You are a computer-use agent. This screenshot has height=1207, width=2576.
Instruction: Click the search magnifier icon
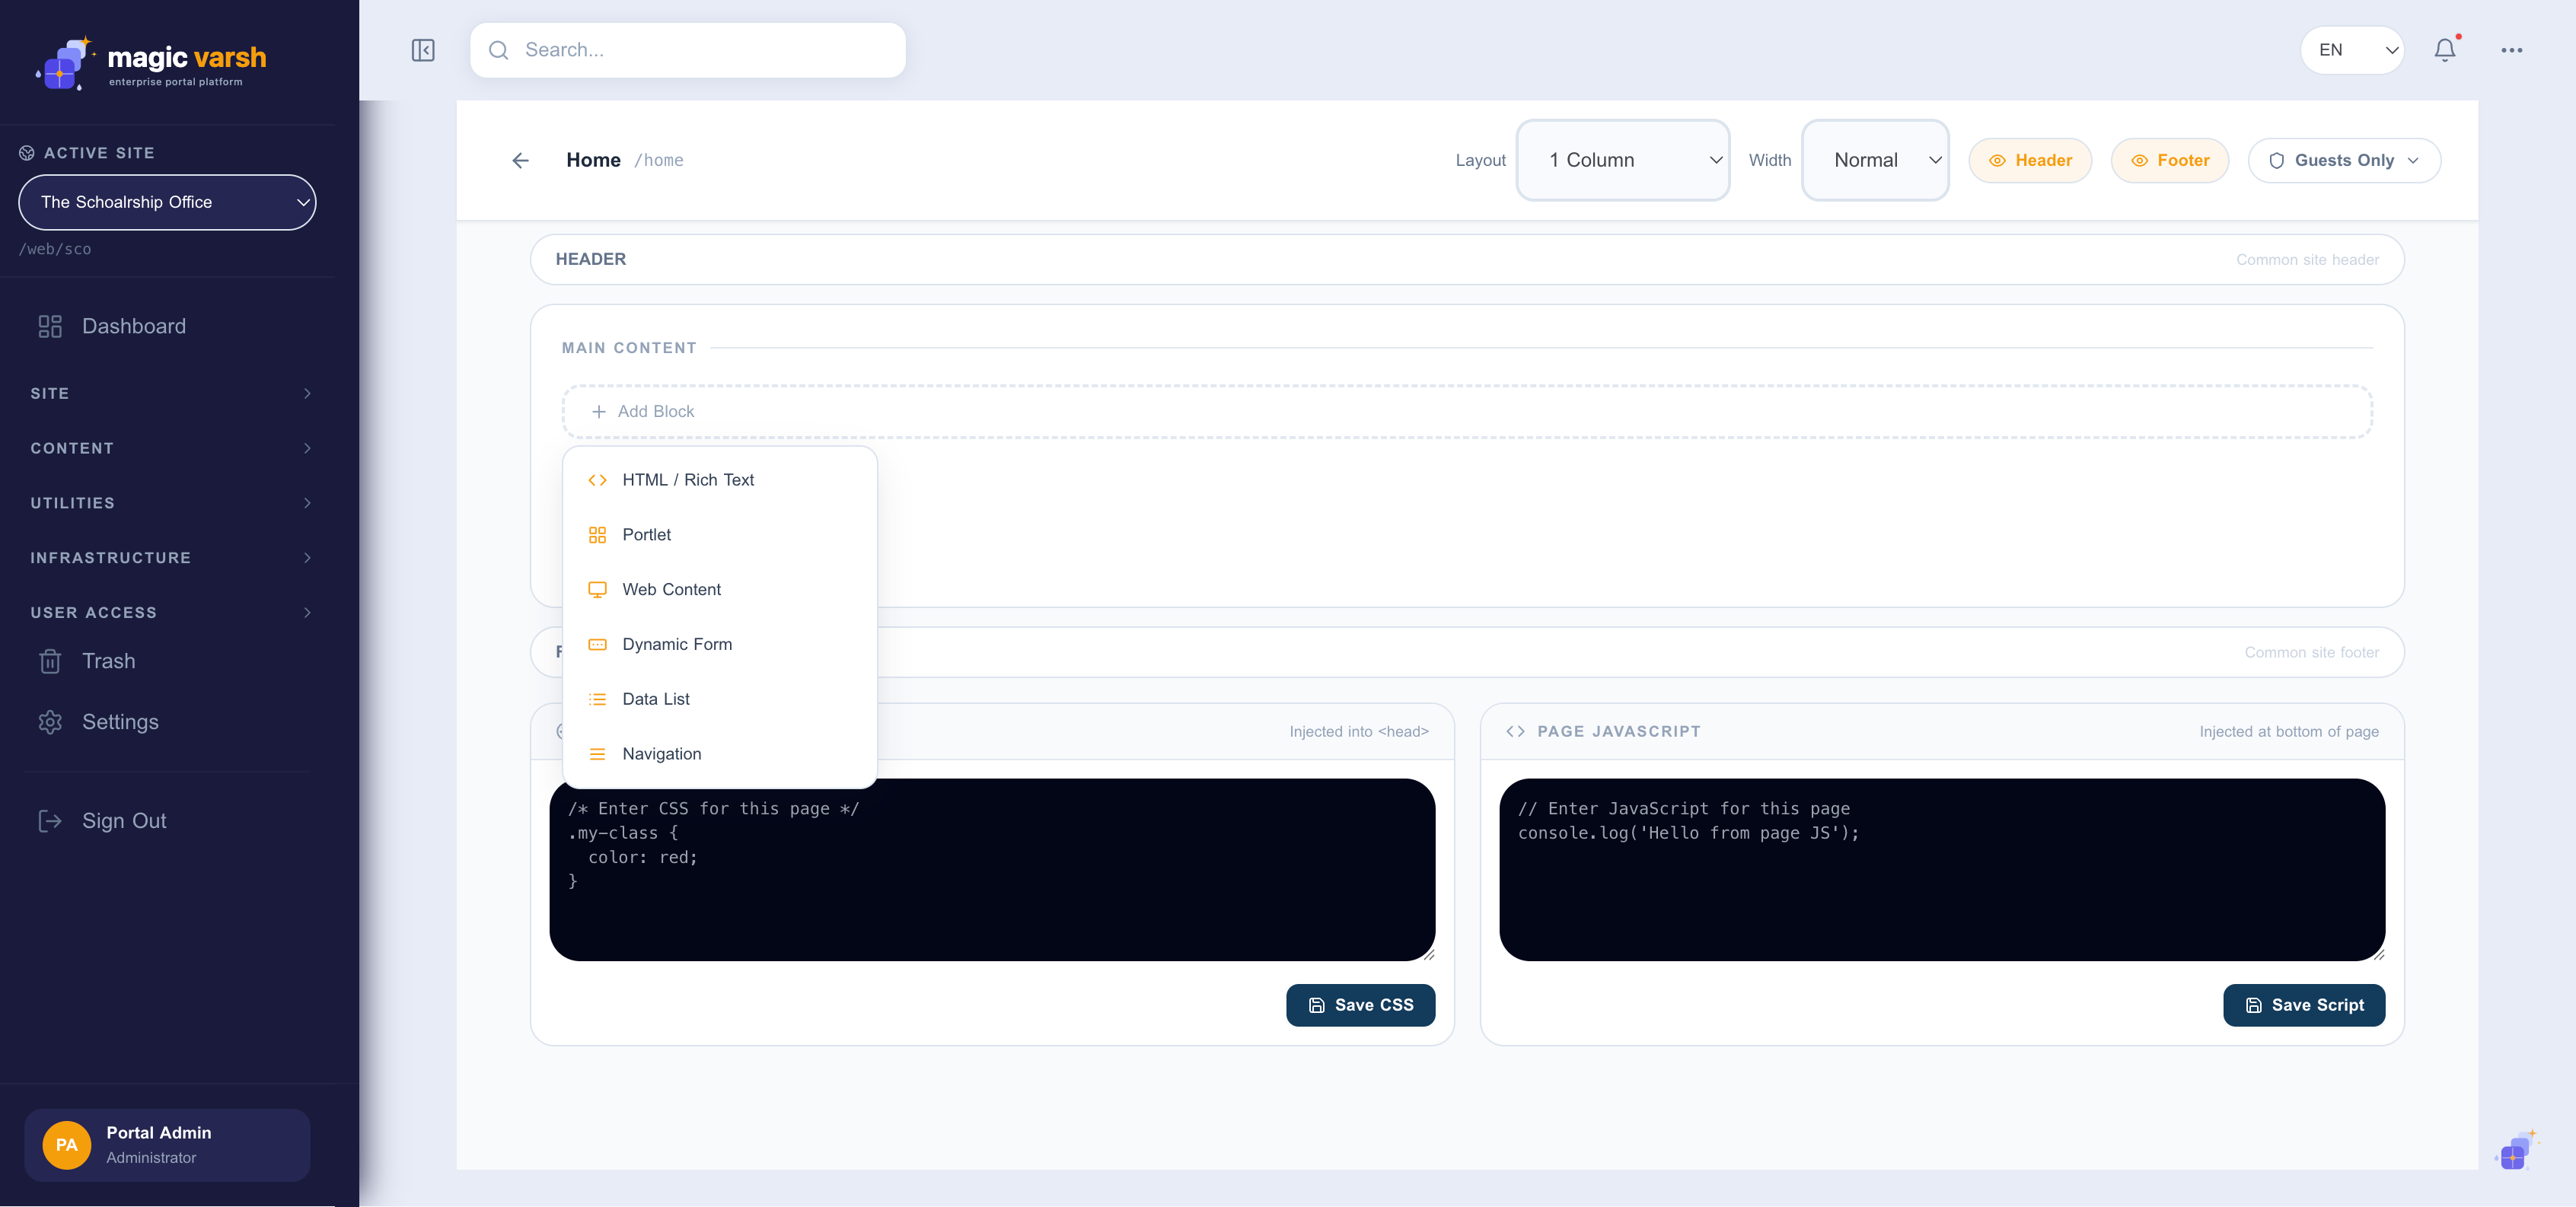[499, 50]
